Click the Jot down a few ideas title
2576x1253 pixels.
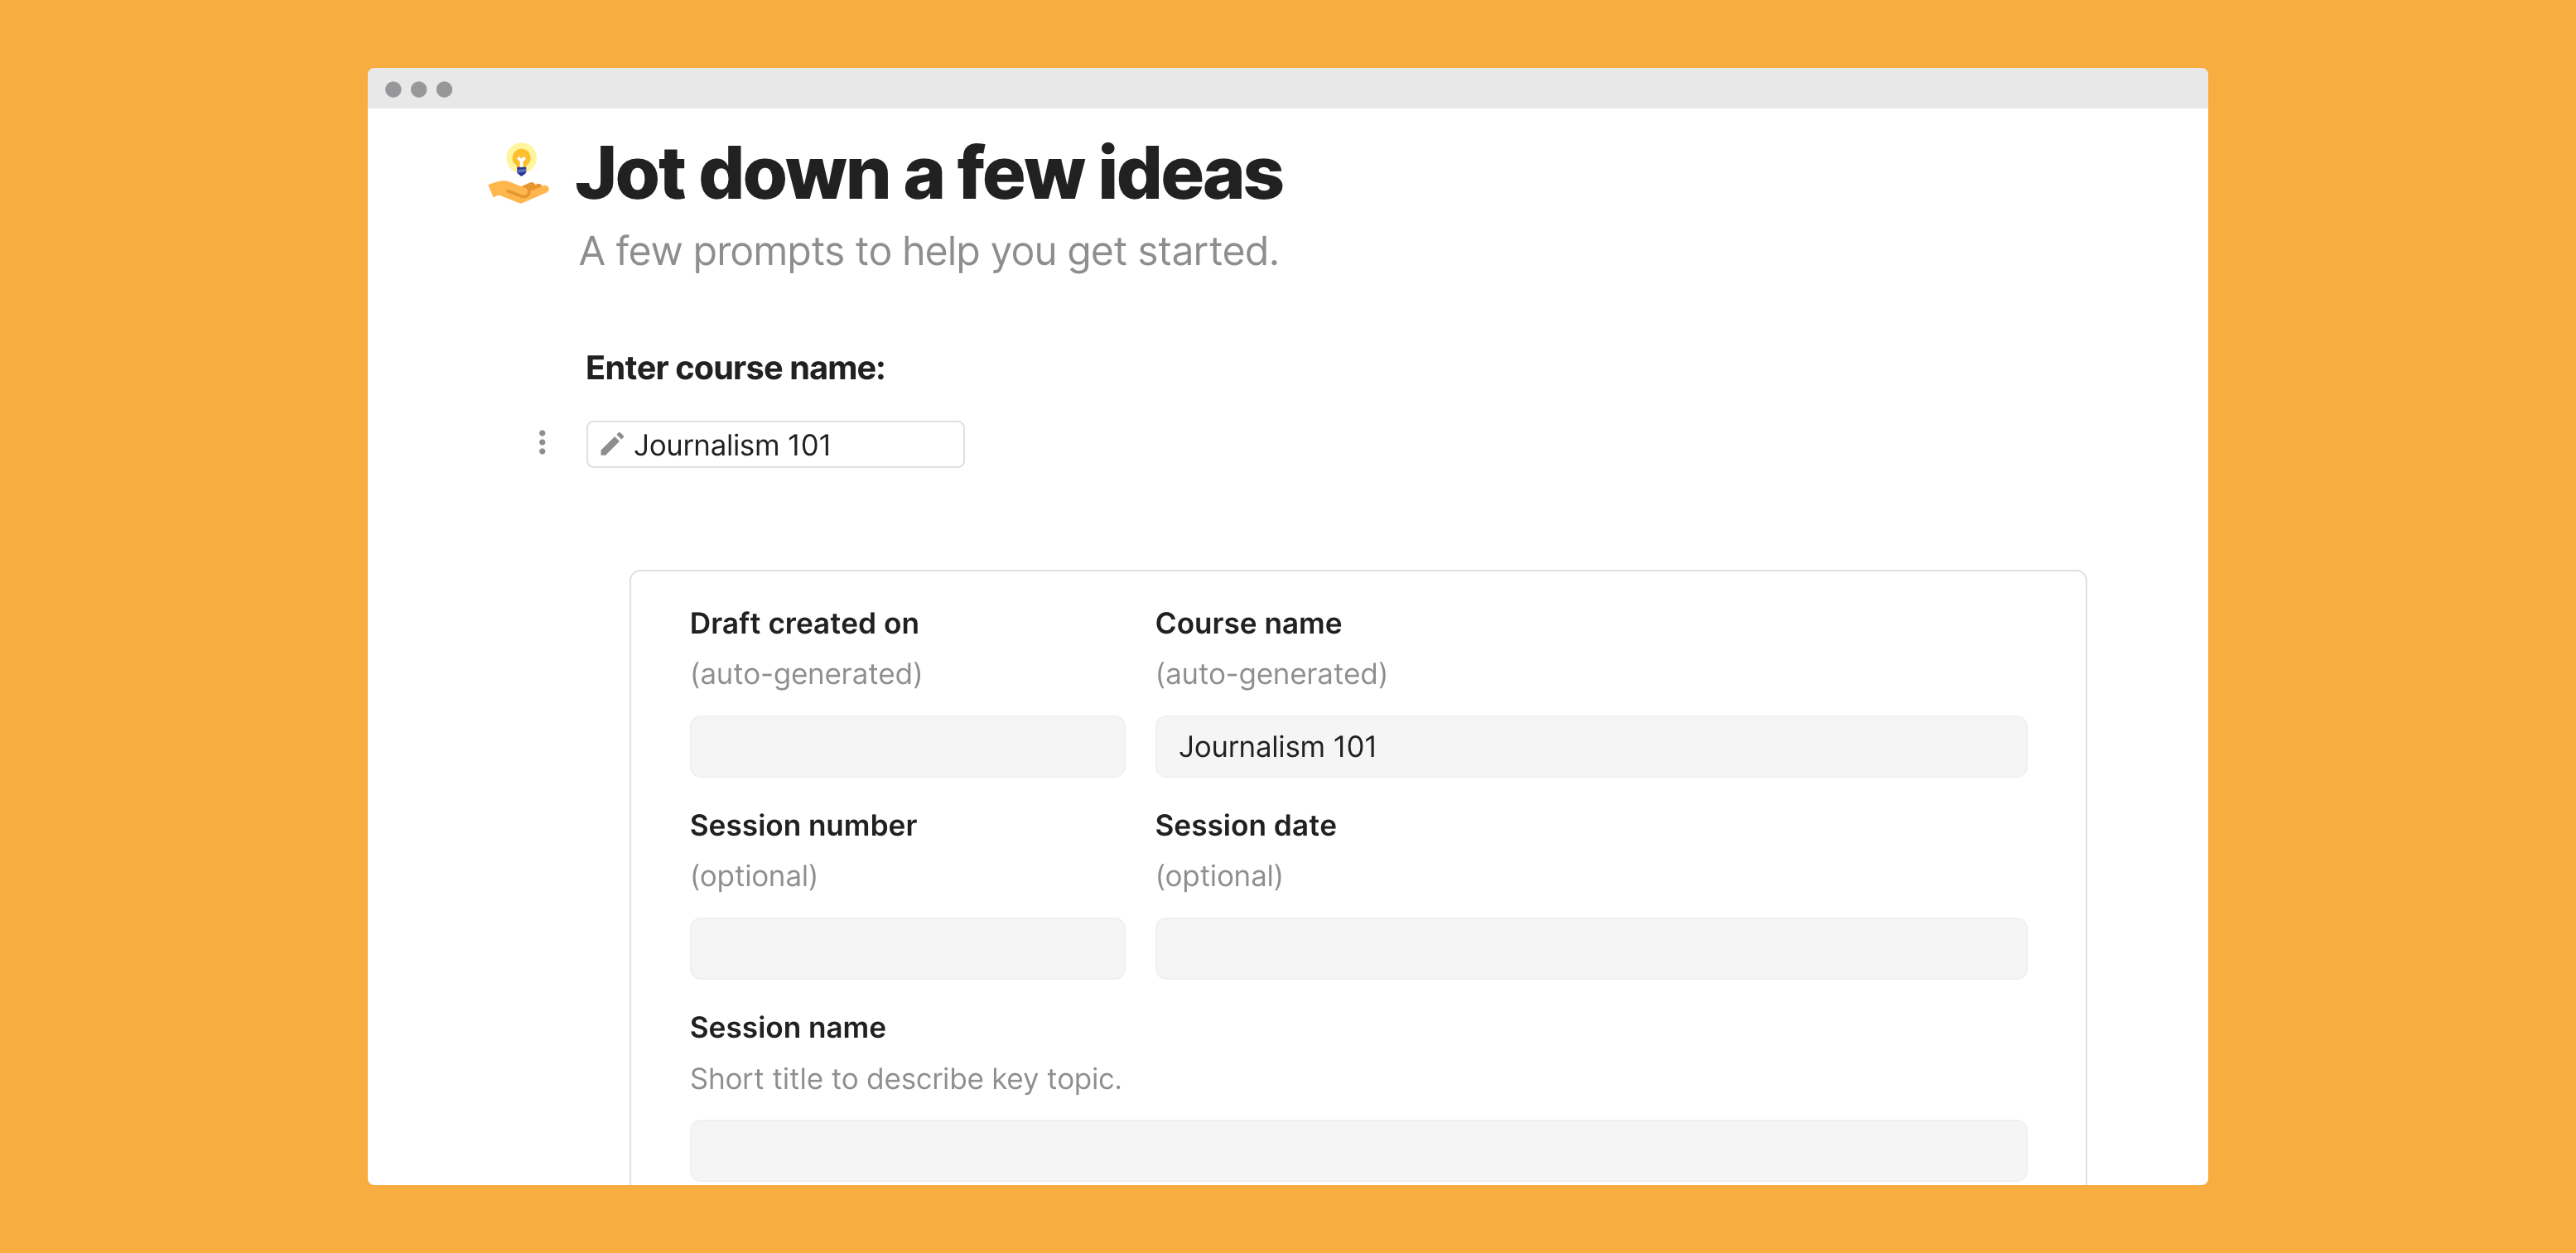(929, 173)
